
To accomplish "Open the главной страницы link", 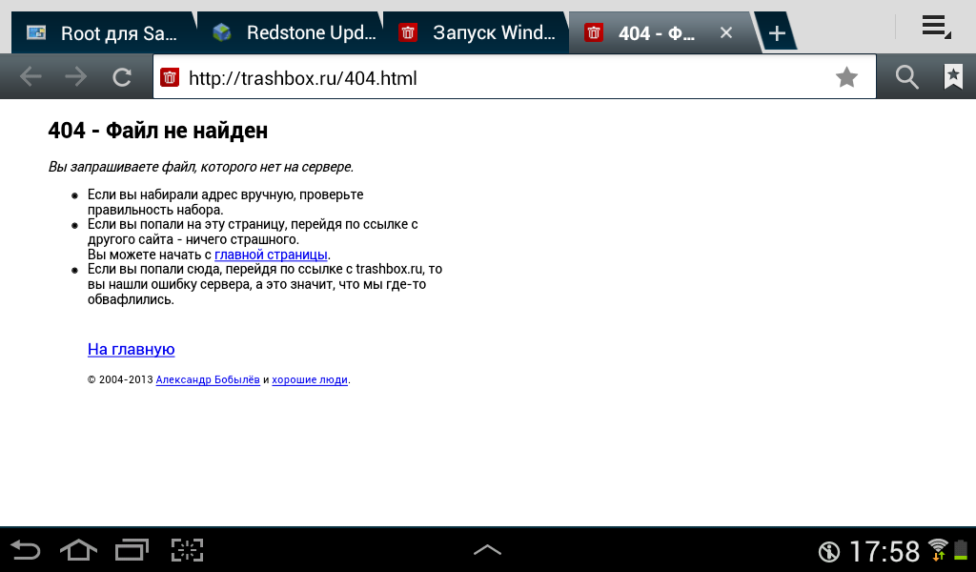I will click(x=271, y=255).
